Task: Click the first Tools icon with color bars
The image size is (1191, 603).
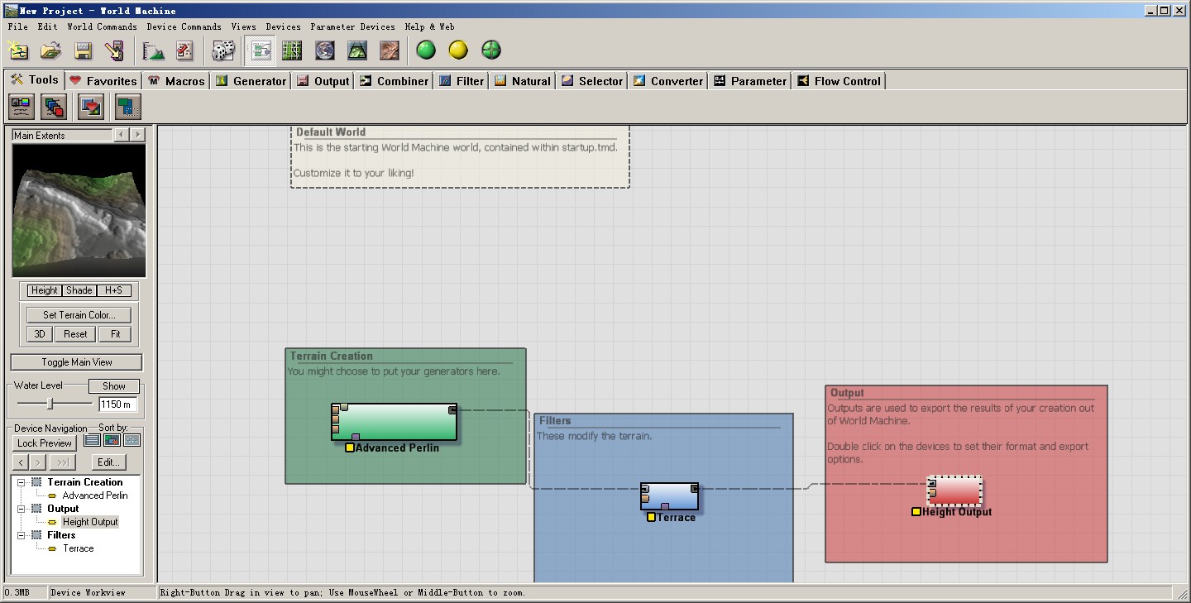Action: (x=22, y=107)
